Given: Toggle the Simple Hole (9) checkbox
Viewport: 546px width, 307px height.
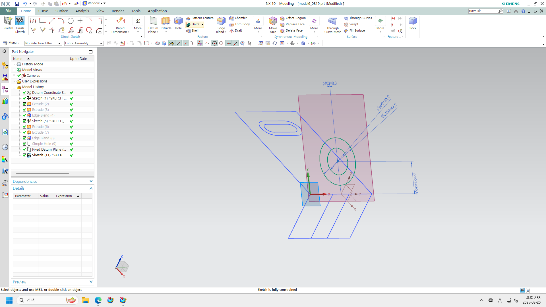Looking at the screenshot, I should coord(24,144).
